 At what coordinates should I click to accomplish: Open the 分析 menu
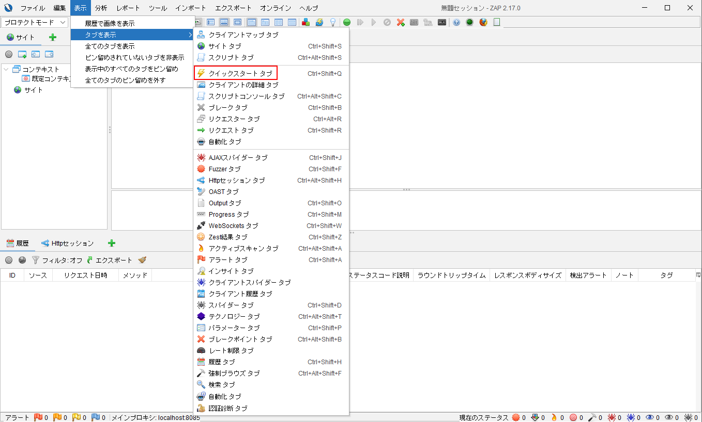[x=101, y=8]
